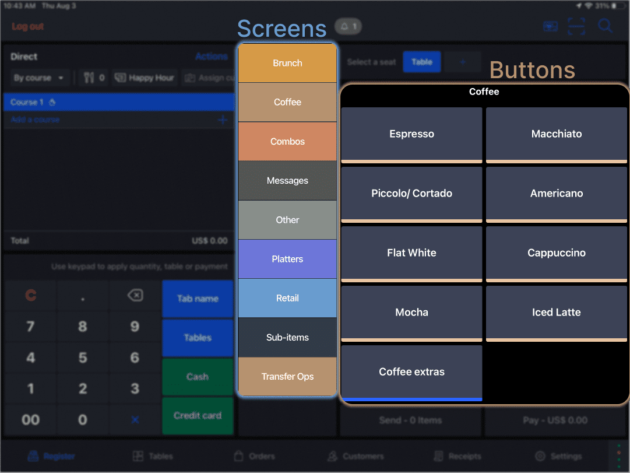Add a seat with the plus button

(x=463, y=62)
